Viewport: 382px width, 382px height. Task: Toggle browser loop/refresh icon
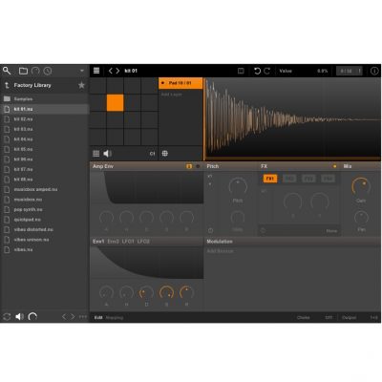7,316
